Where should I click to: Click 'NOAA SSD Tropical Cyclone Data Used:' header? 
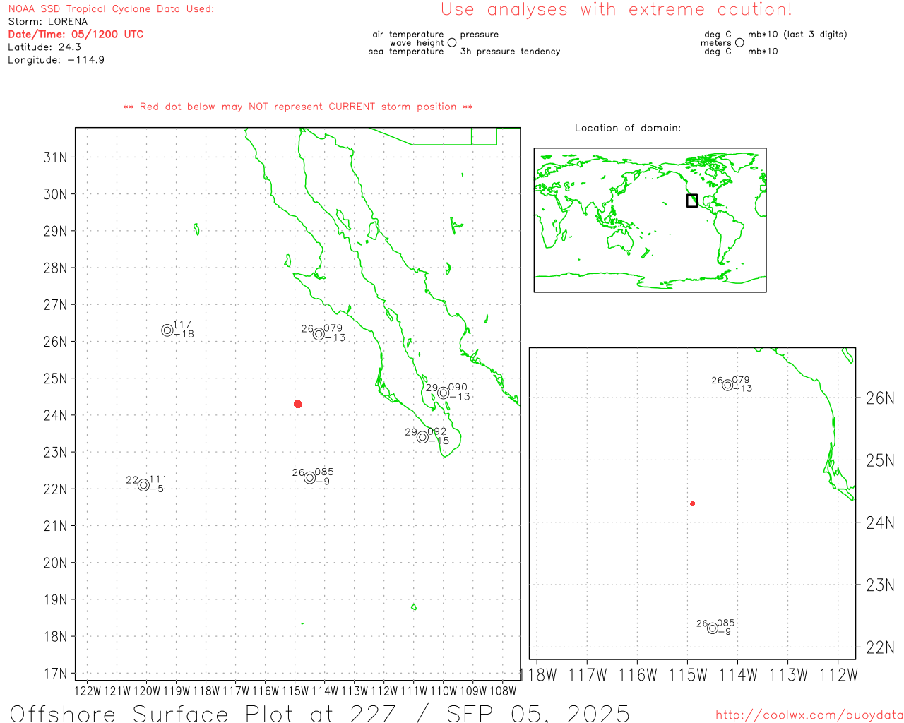point(111,9)
